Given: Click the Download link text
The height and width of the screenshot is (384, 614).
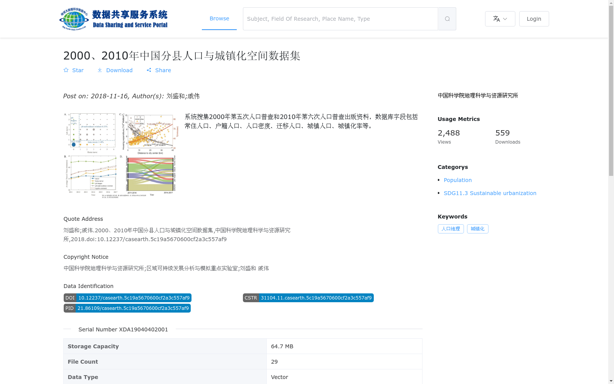Looking at the screenshot, I should (x=119, y=70).
